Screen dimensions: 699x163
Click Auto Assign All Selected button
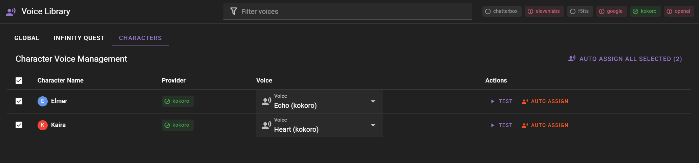(x=625, y=59)
